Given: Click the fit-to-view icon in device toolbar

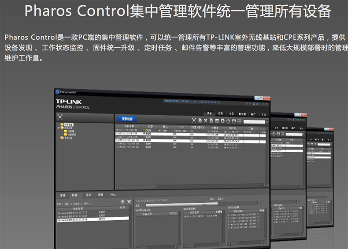Looking at the screenshot, I should pyautogui.click(x=194, y=121).
